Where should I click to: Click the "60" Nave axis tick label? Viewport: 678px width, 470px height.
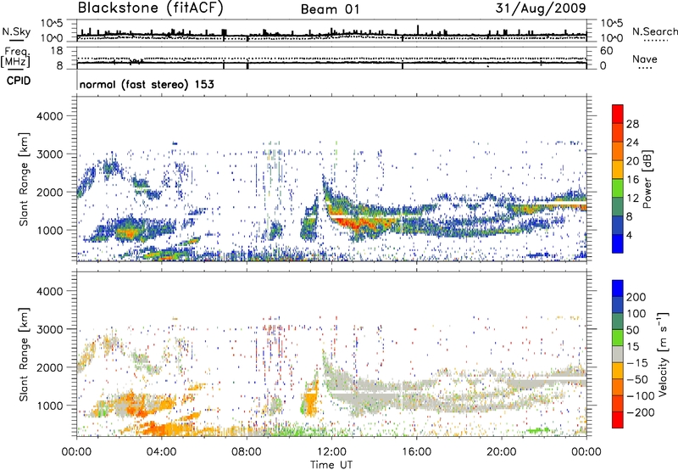coord(607,51)
